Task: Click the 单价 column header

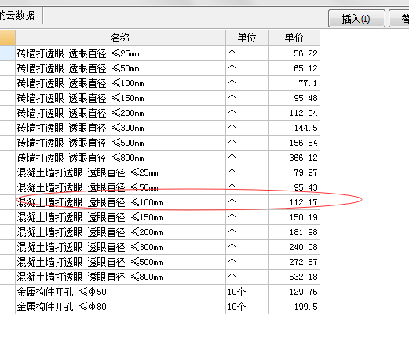Action: [x=294, y=38]
